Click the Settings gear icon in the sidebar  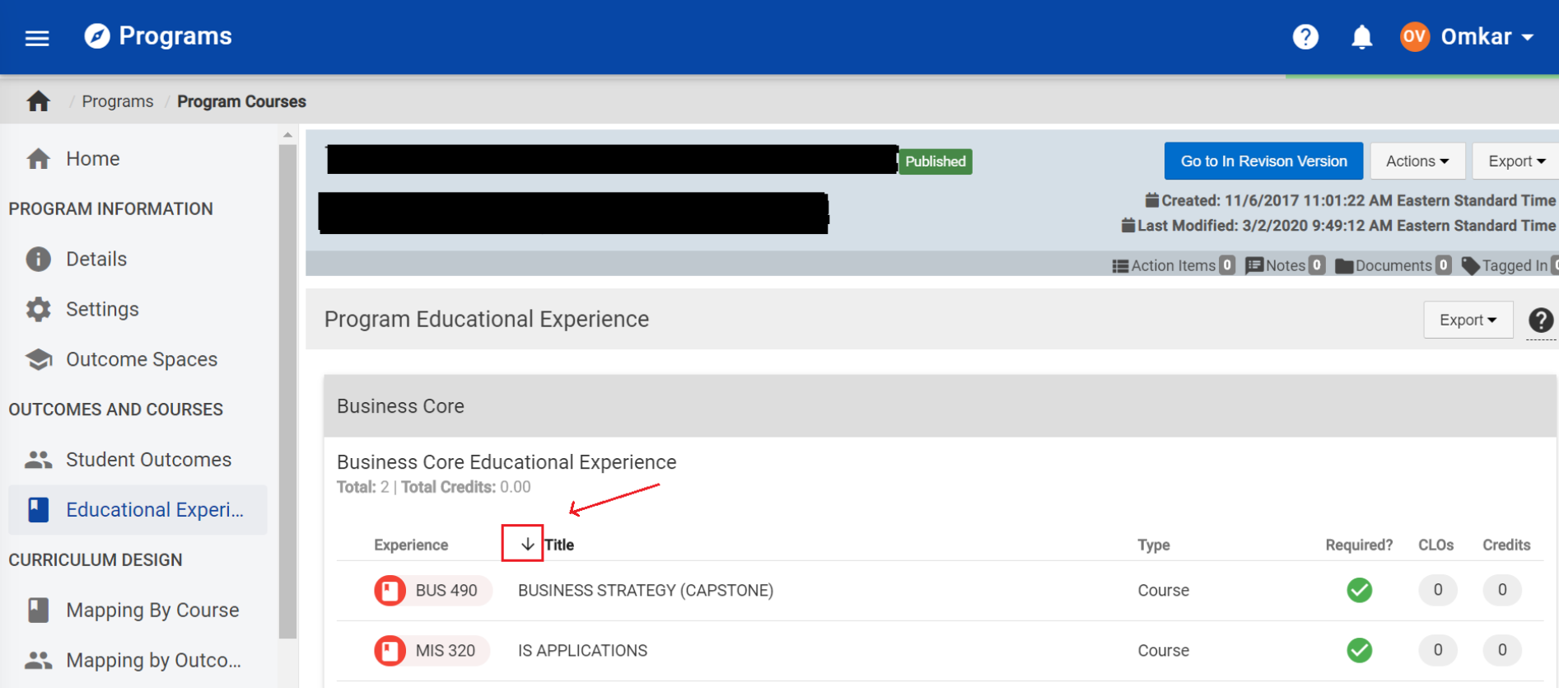[x=38, y=309]
